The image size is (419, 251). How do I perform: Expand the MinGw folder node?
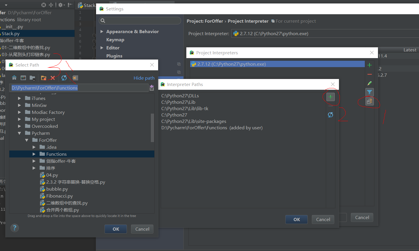pos(20,105)
